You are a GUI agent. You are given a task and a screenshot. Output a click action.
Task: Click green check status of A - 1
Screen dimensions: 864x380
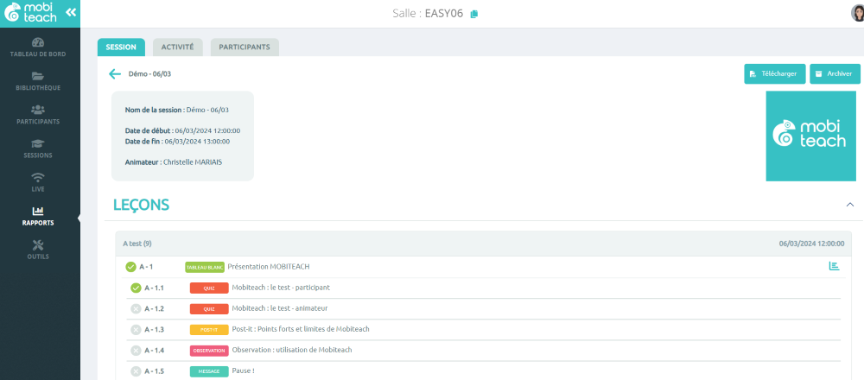click(130, 267)
